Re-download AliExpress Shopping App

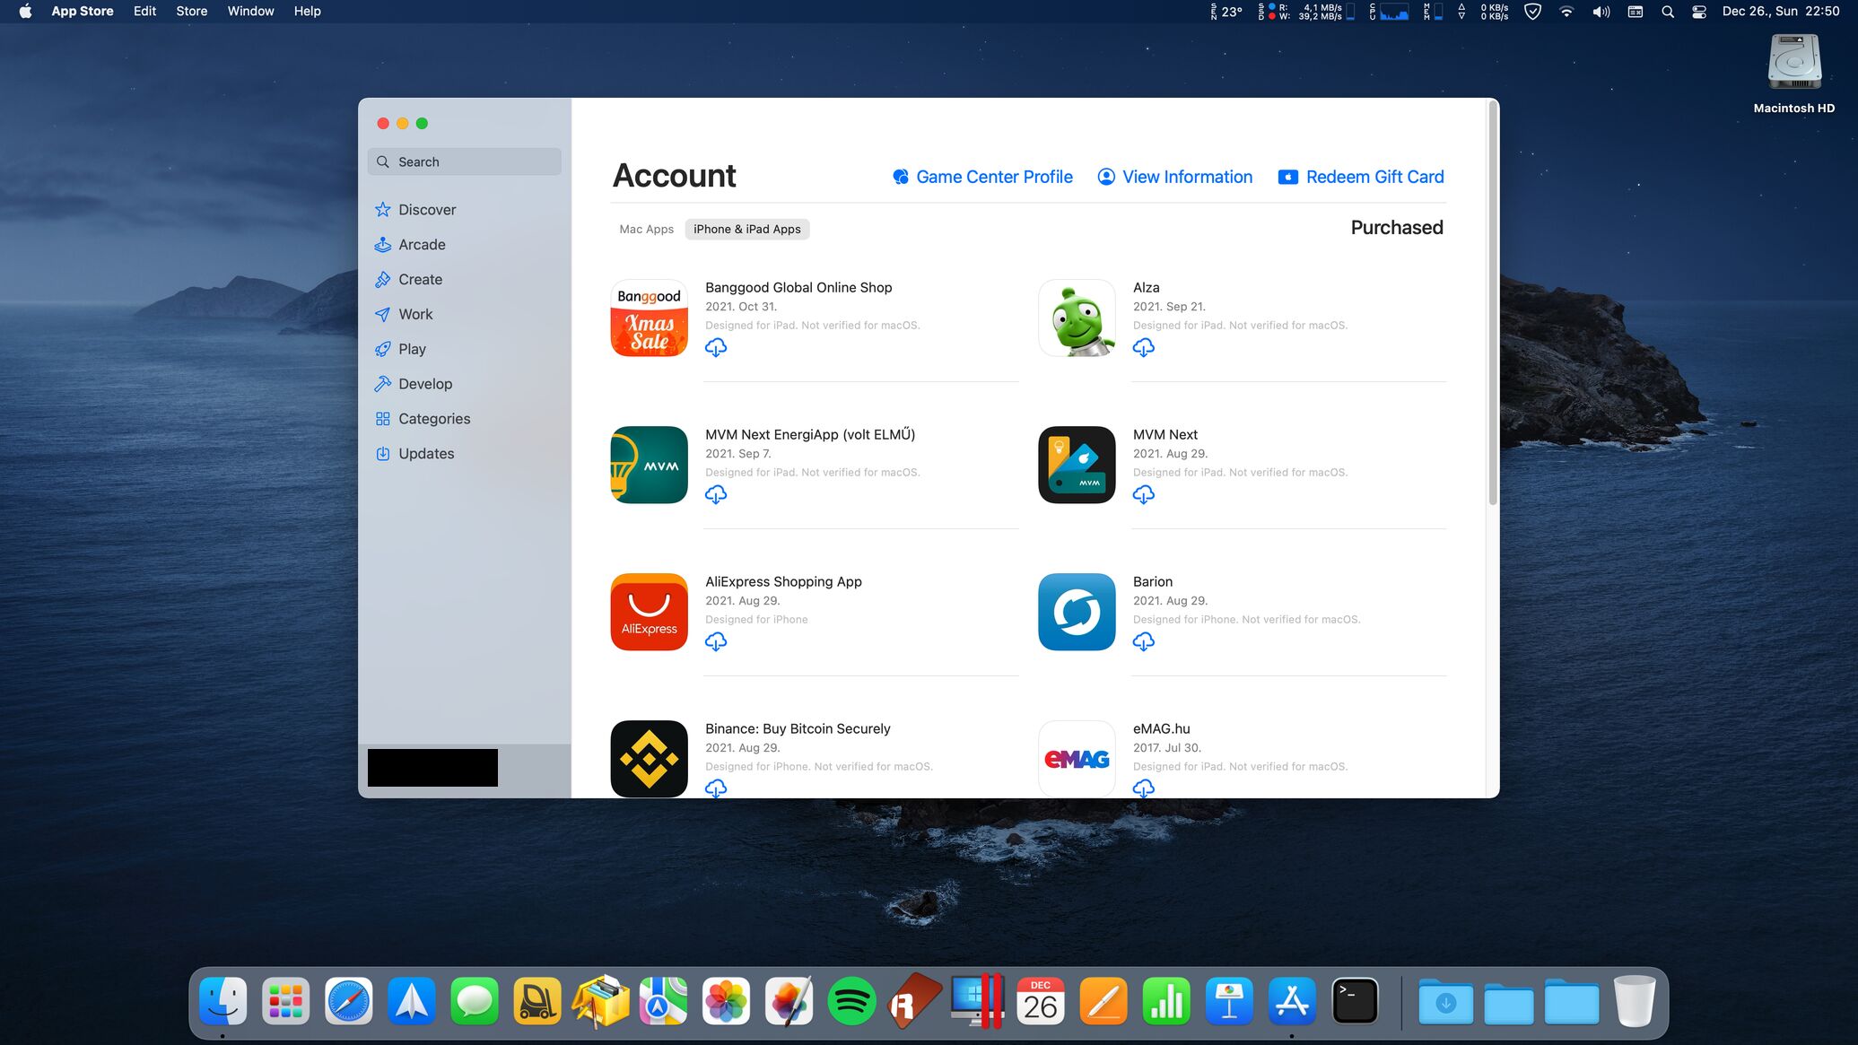pyautogui.click(x=715, y=642)
